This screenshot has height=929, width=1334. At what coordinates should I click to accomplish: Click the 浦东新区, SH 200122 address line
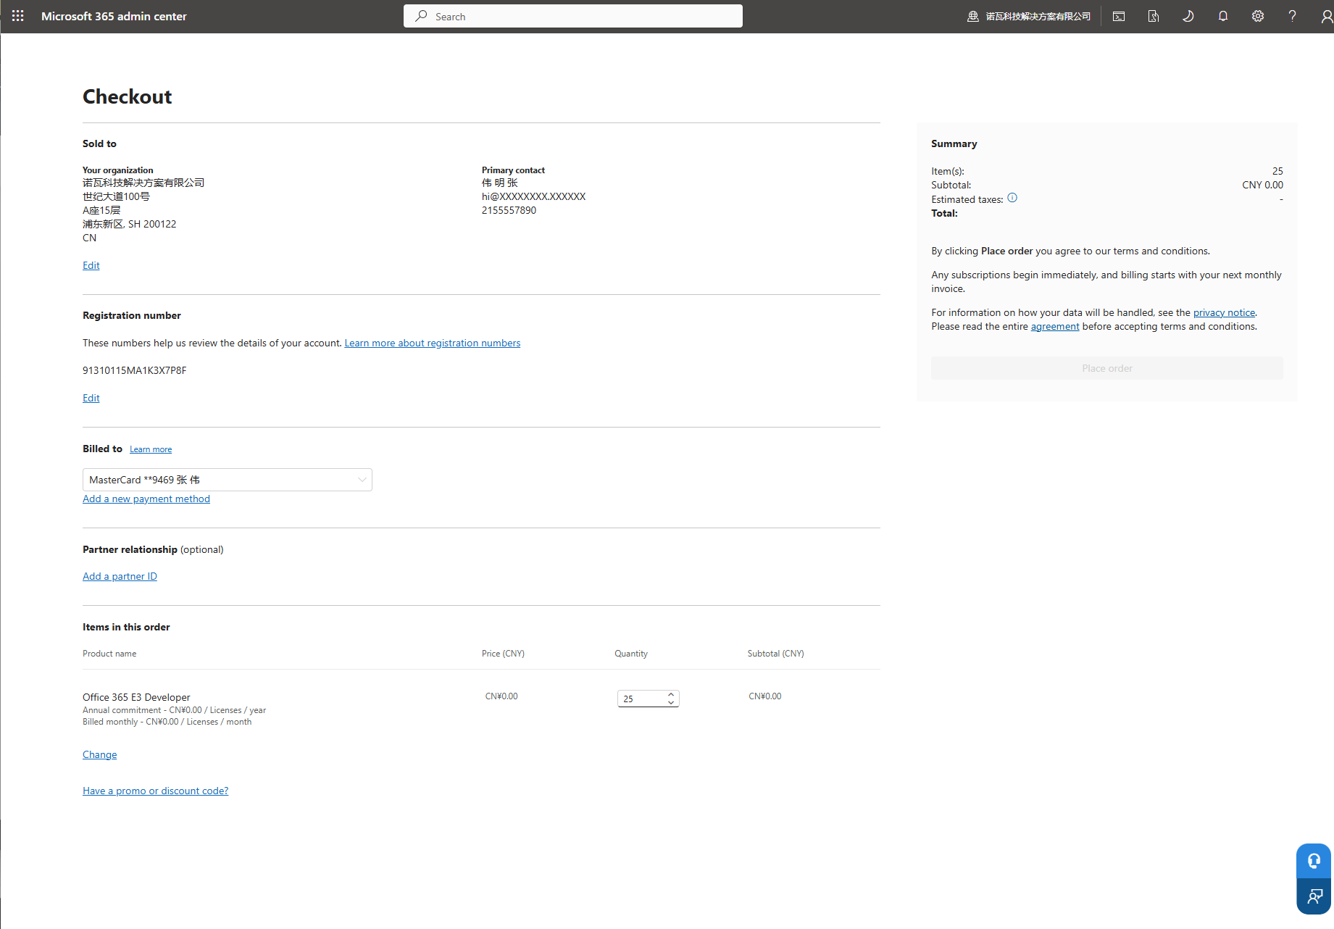[130, 224]
